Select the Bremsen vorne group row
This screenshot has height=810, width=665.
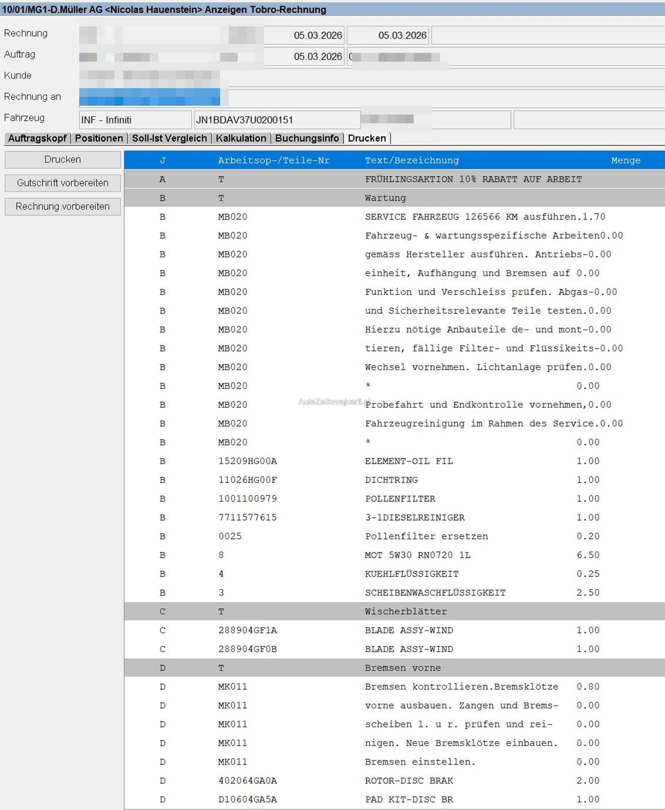pyautogui.click(x=403, y=668)
